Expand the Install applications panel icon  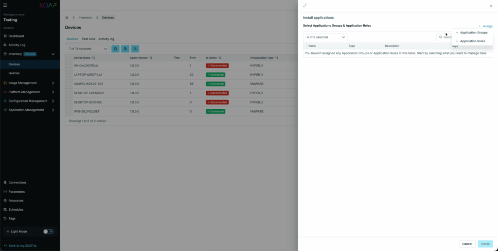click(x=305, y=6)
